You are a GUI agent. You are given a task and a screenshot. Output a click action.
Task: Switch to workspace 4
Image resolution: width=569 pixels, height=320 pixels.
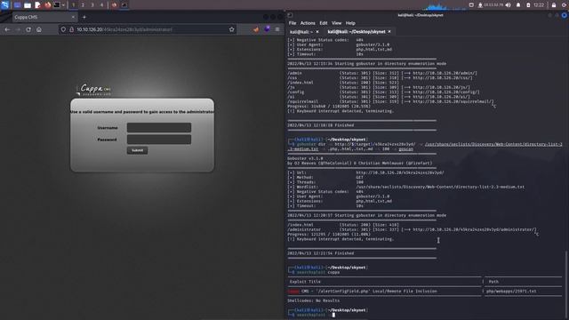101,5
